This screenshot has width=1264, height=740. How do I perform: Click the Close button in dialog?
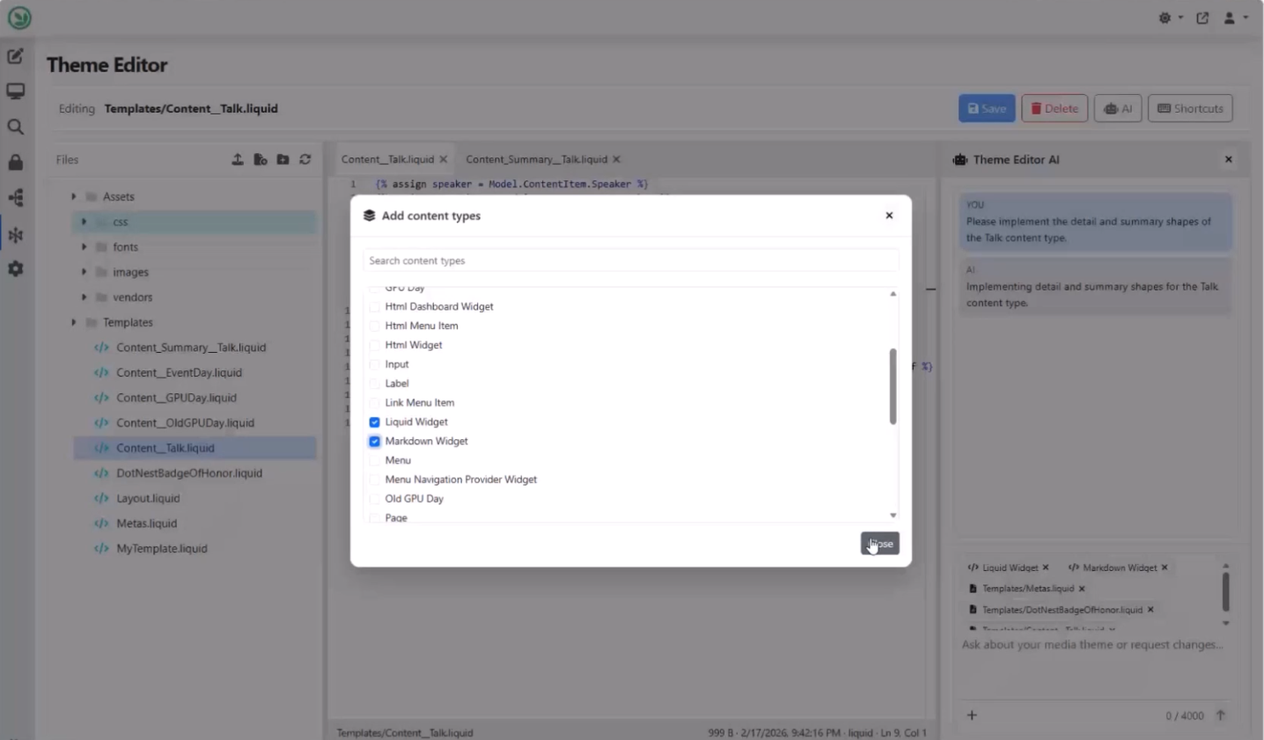880,544
